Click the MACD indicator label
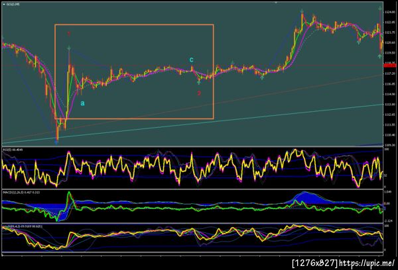 [21, 193]
